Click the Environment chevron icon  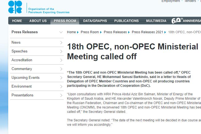point(61,86)
